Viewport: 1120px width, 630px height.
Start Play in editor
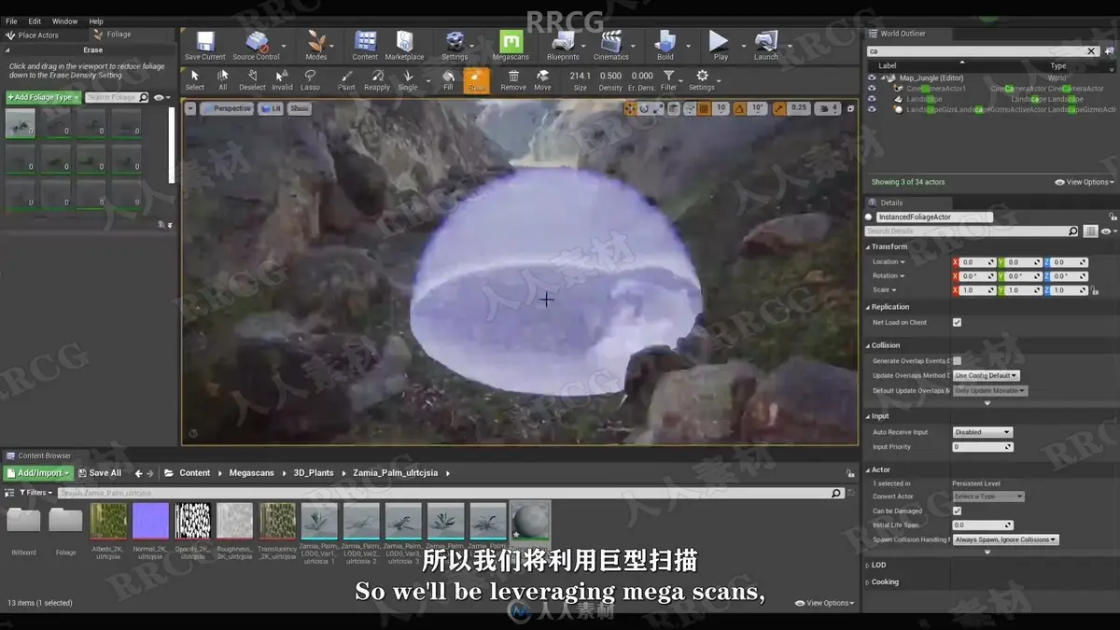[x=720, y=44]
